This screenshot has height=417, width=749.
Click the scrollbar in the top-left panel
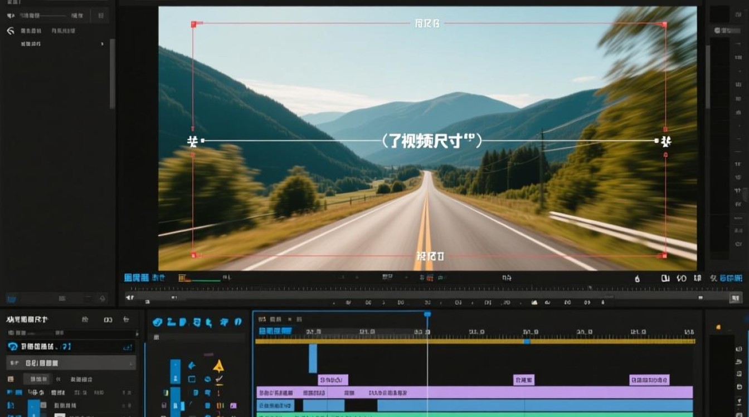coord(112,73)
